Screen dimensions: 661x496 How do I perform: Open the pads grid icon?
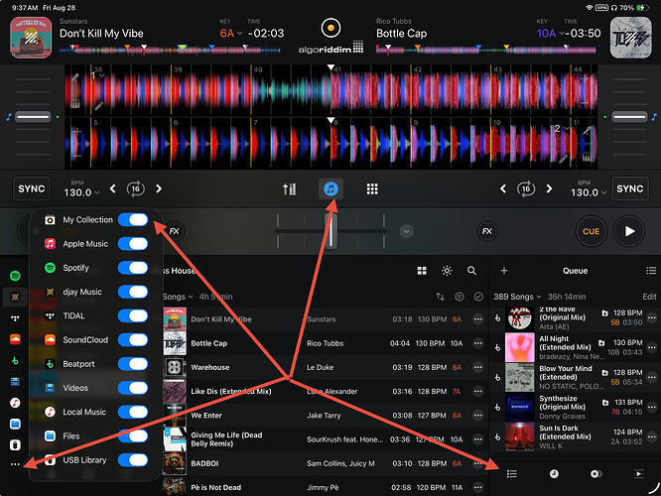click(372, 188)
